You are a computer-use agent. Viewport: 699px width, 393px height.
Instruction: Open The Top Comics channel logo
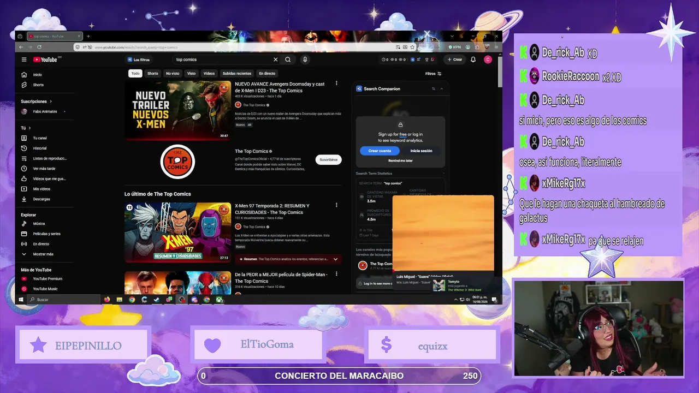pos(177,162)
